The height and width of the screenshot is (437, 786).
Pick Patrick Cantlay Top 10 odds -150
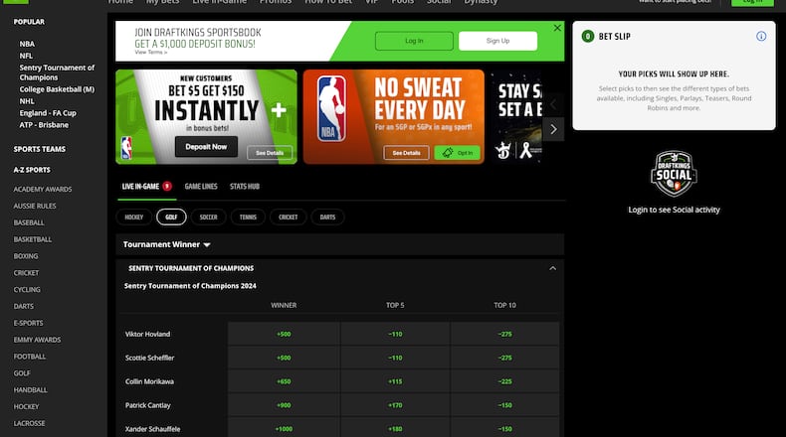[x=504, y=405]
